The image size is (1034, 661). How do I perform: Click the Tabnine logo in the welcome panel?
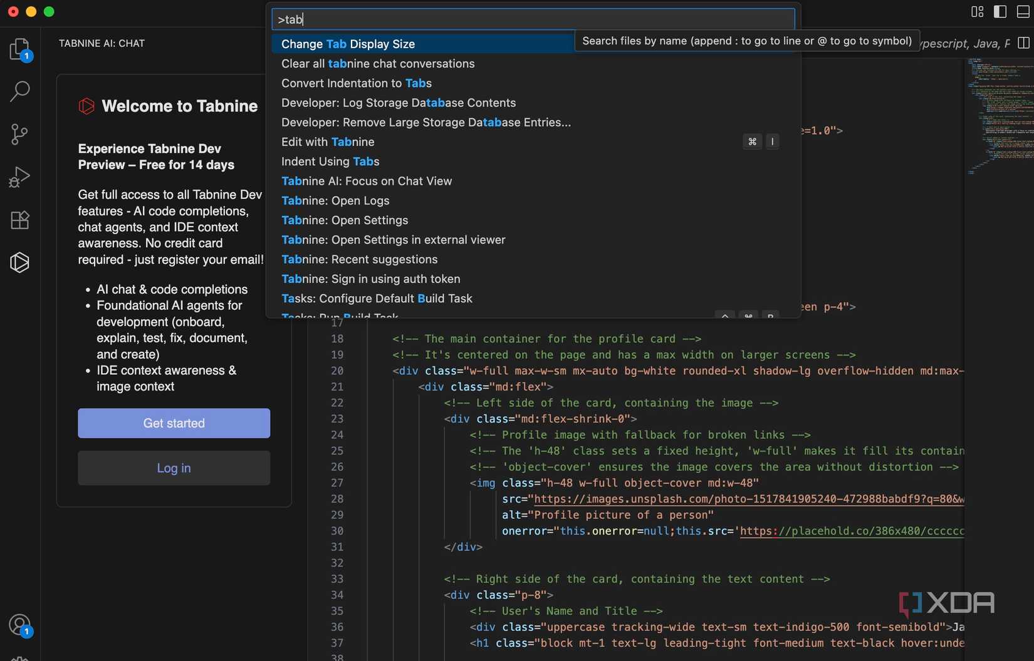tap(86, 106)
